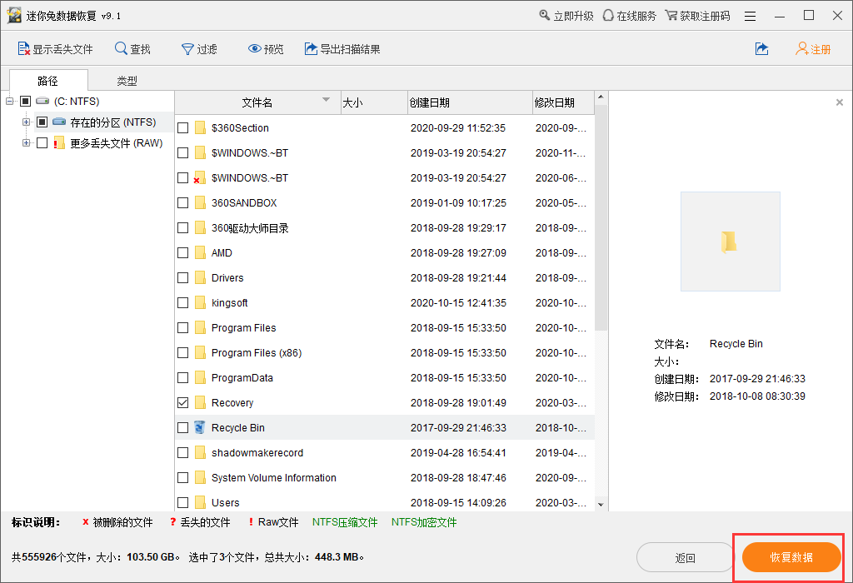Click the 文件名 column sort arrow
853x583 pixels.
tap(326, 99)
